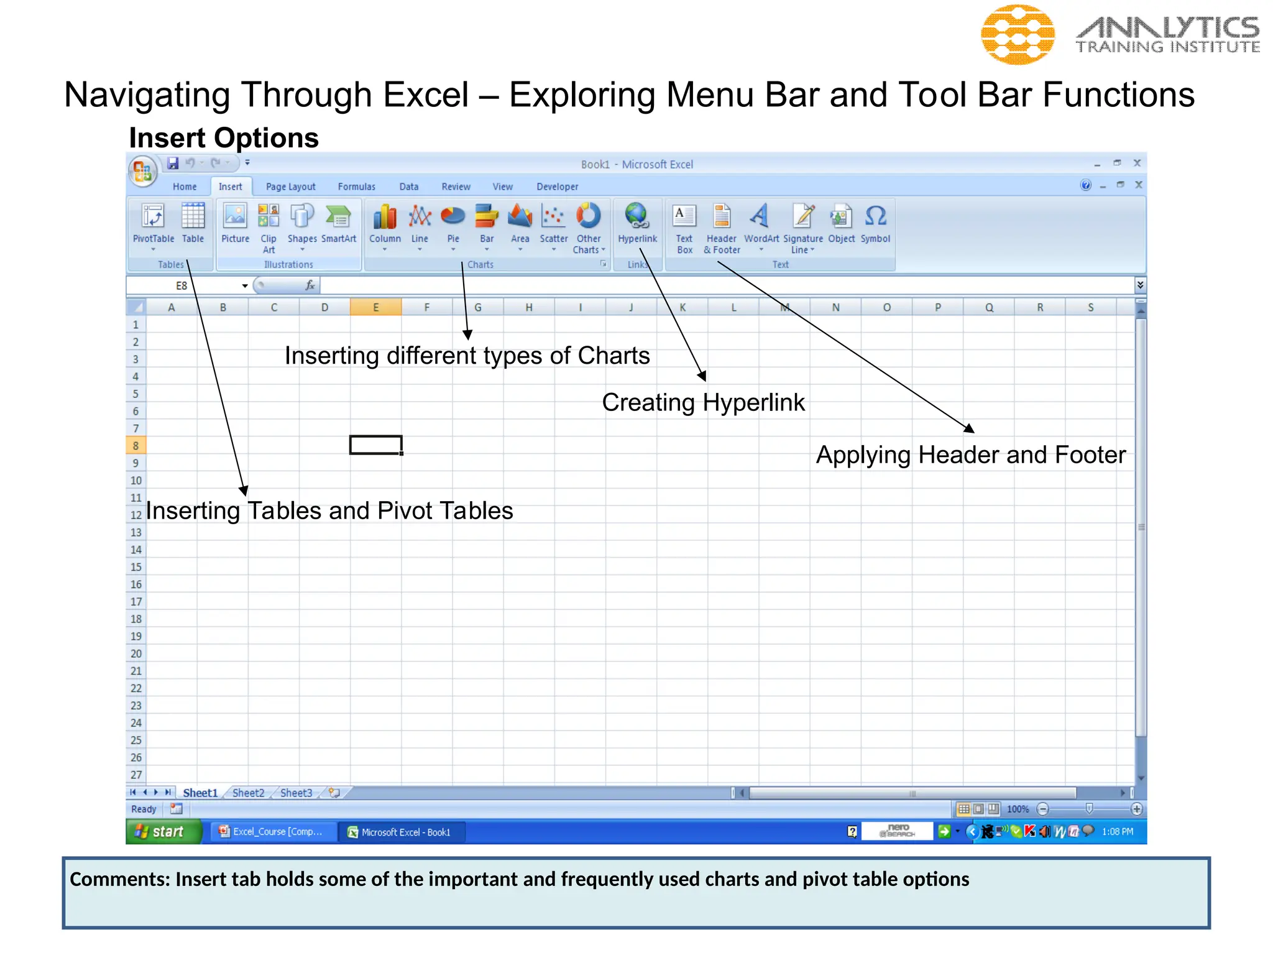
Task: Click the formula bar input
Action: [727, 285]
